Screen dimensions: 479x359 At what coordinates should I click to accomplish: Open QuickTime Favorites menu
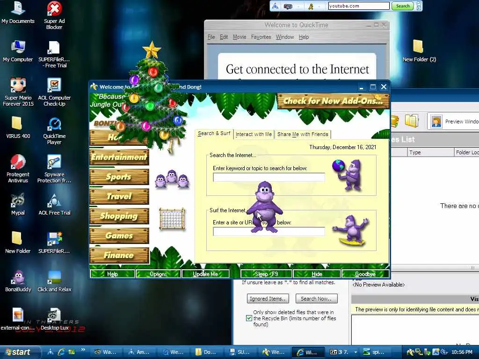[x=261, y=37]
